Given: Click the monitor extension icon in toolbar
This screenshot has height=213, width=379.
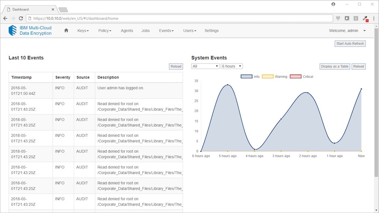Looking at the screenshot, I should click(x=338, y=19).
